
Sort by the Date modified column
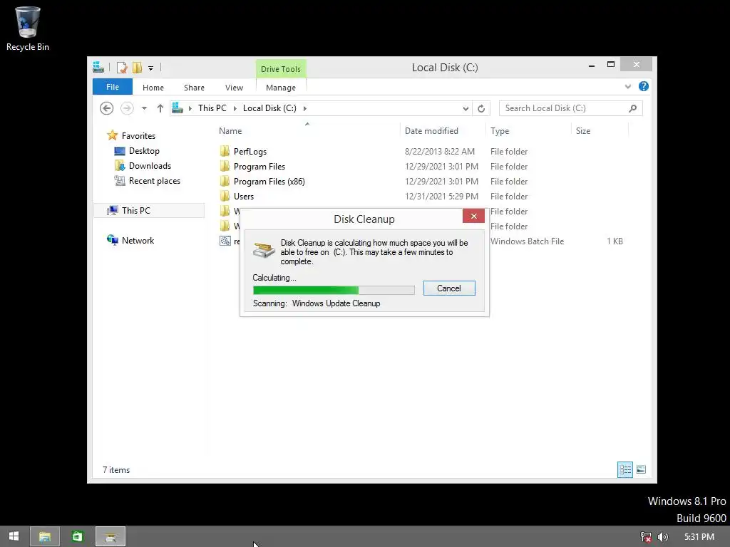click(x=431, y=131)
